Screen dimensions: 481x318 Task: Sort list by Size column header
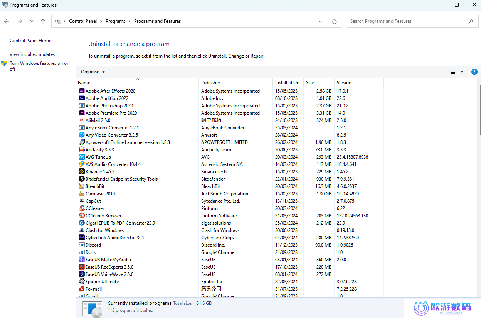(x=319, y=83)
